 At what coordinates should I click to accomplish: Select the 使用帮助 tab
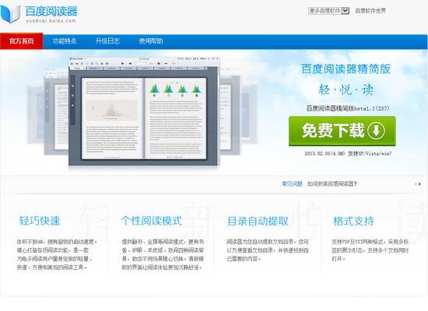[151, 41]
